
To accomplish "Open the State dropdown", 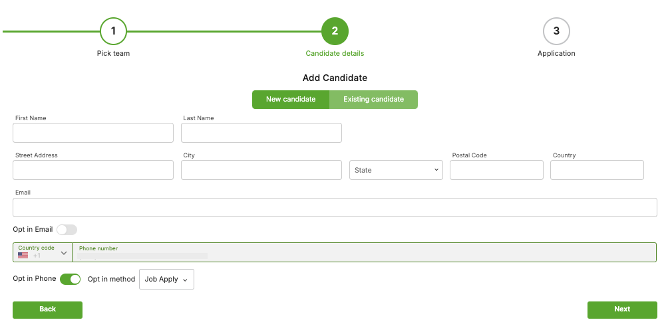I will tap(396, 170).
